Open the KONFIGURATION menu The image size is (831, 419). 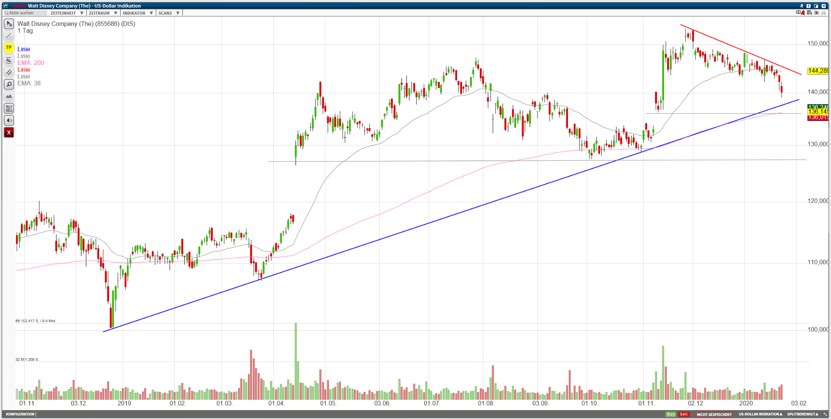coord(20,414)
